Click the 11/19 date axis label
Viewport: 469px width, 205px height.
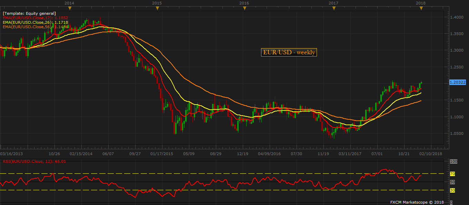[323, 154]
